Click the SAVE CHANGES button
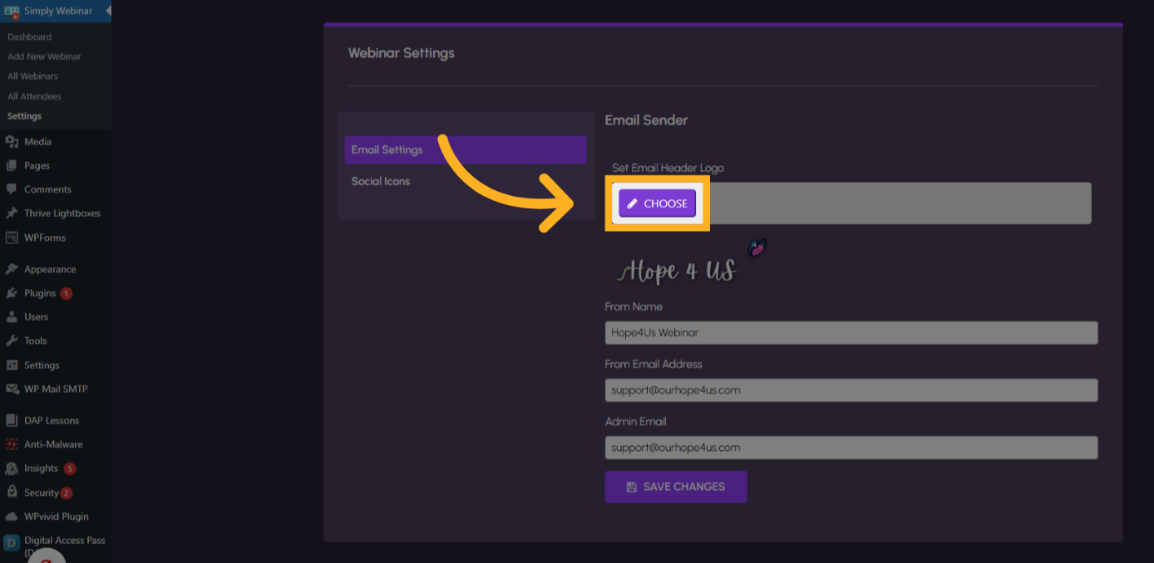1154x563 pixels. tap(675, 487)
